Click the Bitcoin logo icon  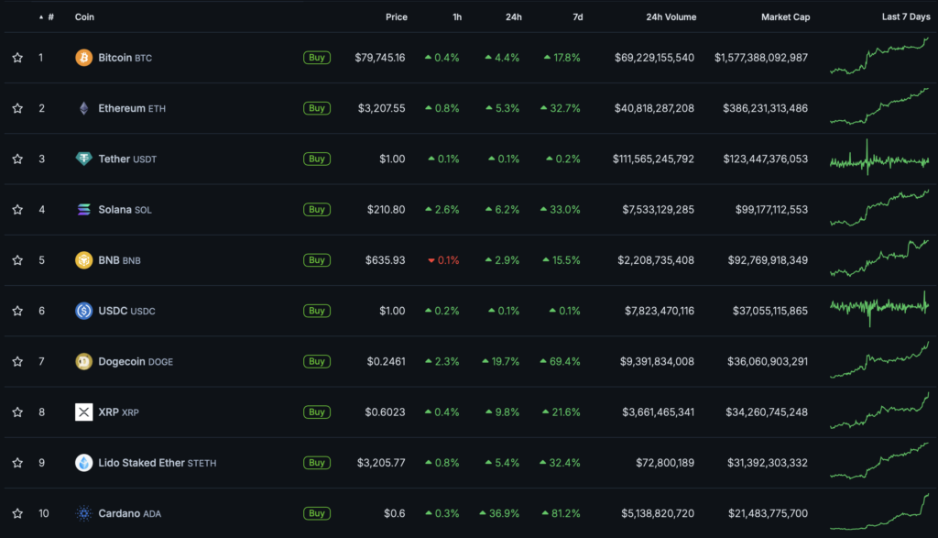[83, 58]
